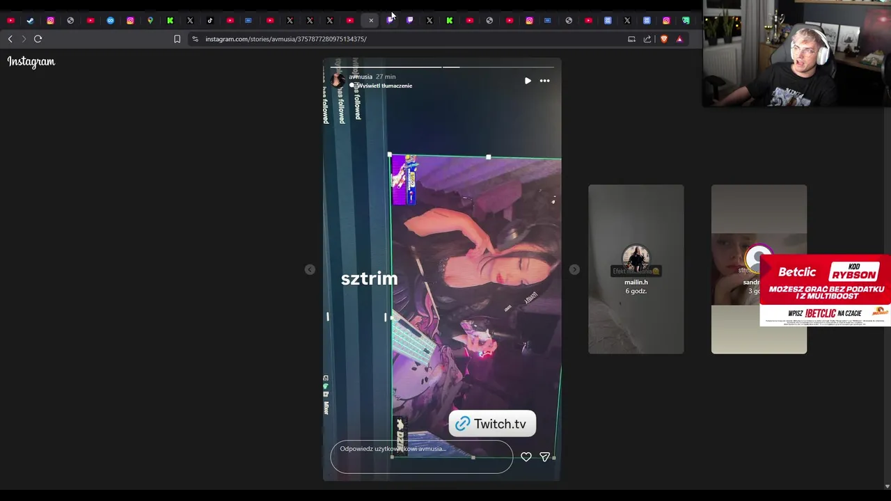Switch to the green tab at the tab strip's end

pos(686,20)
